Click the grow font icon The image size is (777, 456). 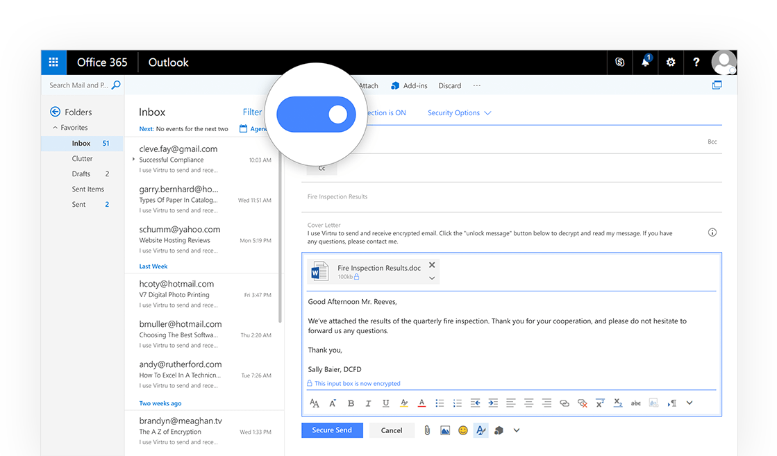pyautogui.click(x=333, y=403)
